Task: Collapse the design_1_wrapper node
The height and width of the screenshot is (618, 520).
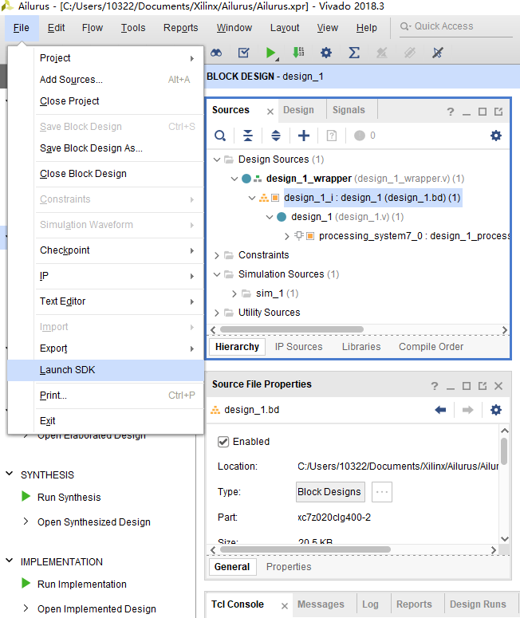Action: click(x=234, y=179)
